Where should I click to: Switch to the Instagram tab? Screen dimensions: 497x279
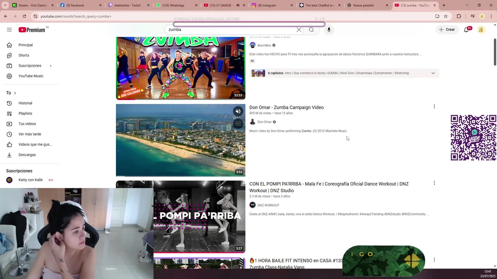271,5
